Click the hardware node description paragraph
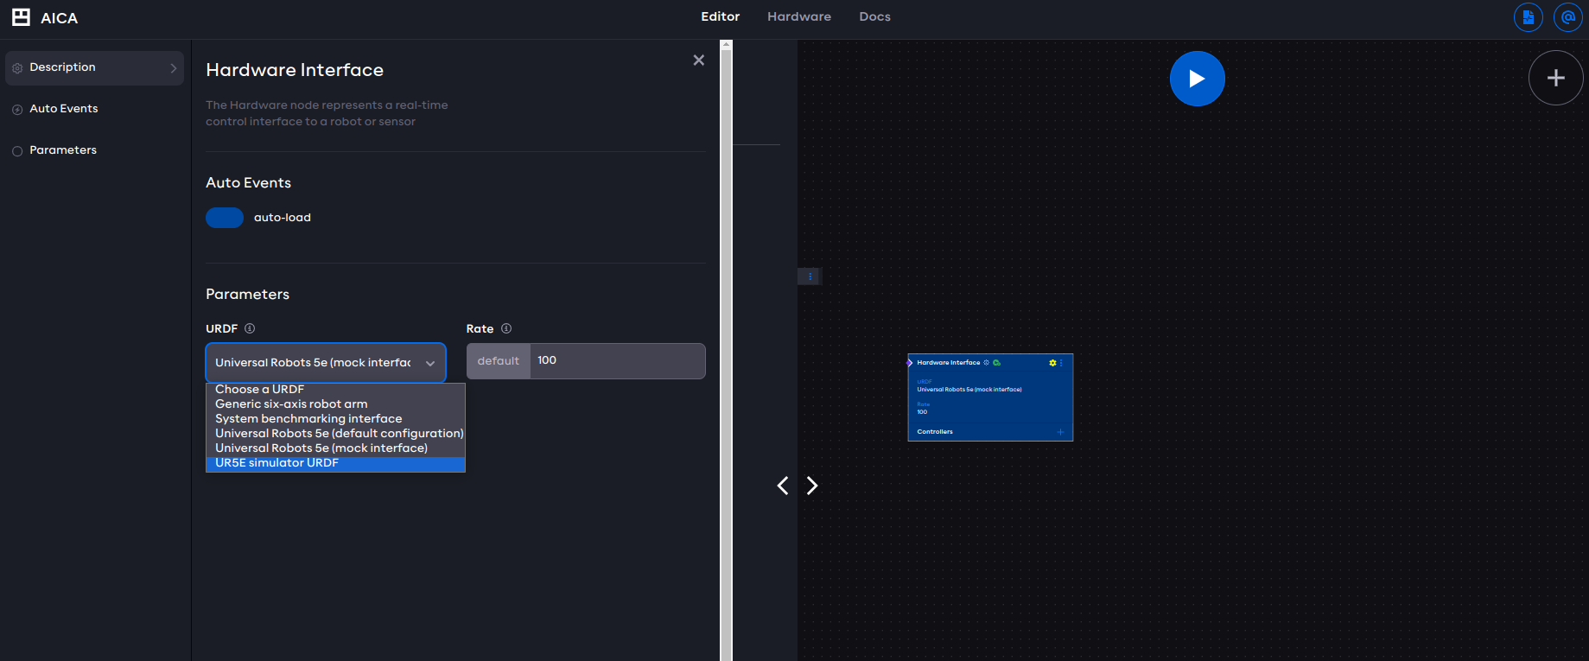The width and height of the screenshot is (1589, 661). pyautogui.click(x=327, y=113)
